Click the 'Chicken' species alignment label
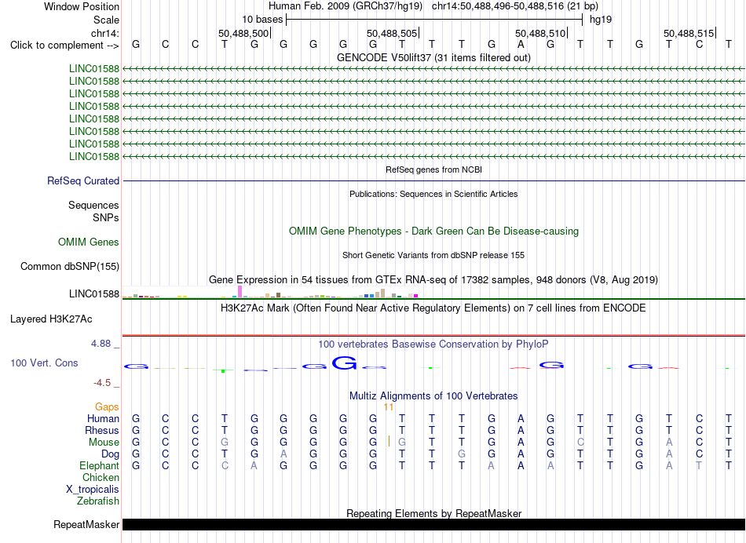Screen dimensions: 746x543 click(x=101, y=477)
